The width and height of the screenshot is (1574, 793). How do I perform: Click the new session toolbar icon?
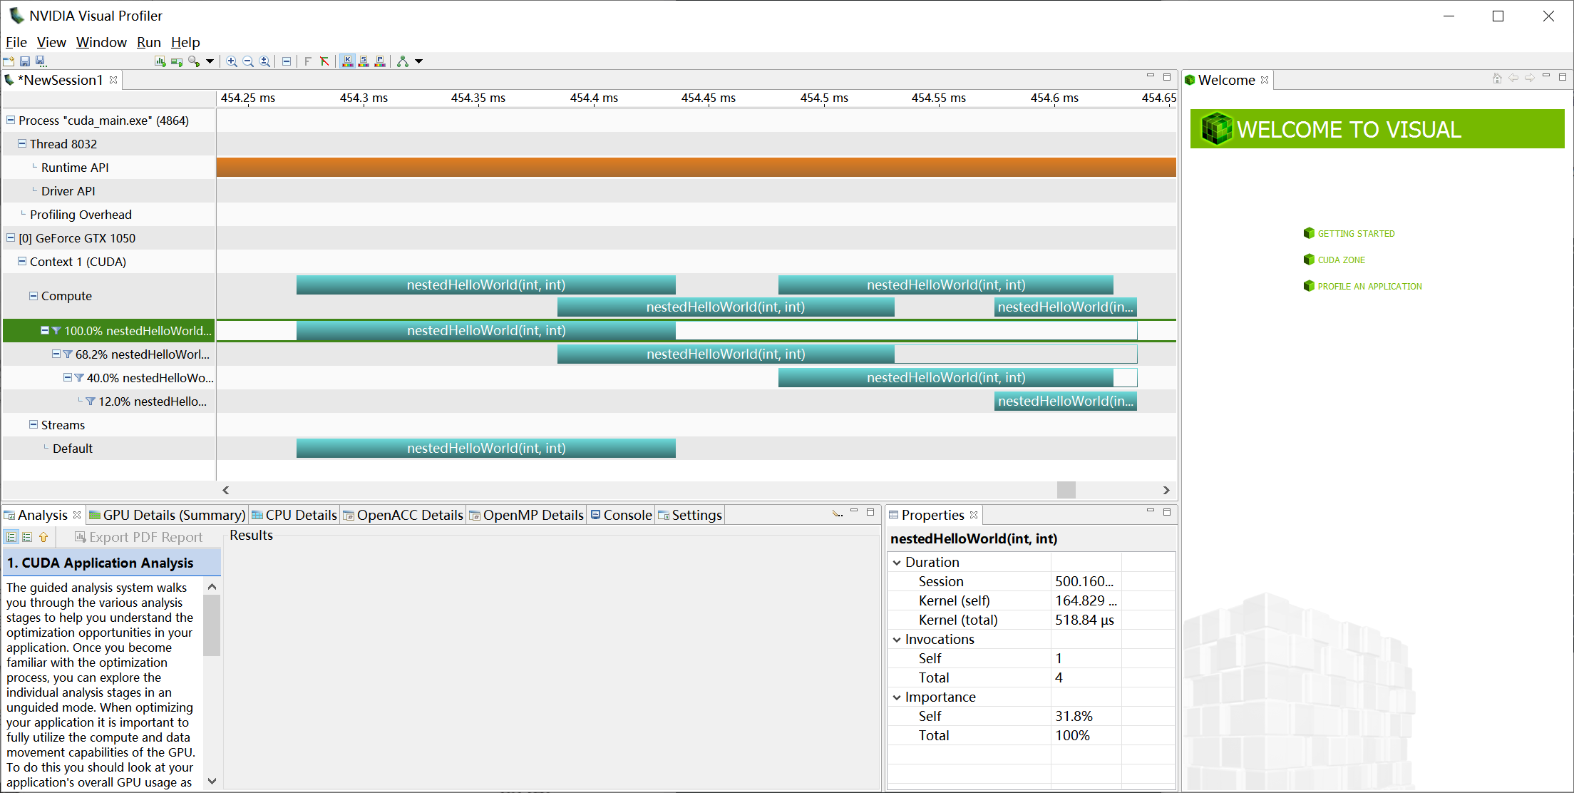9,61
